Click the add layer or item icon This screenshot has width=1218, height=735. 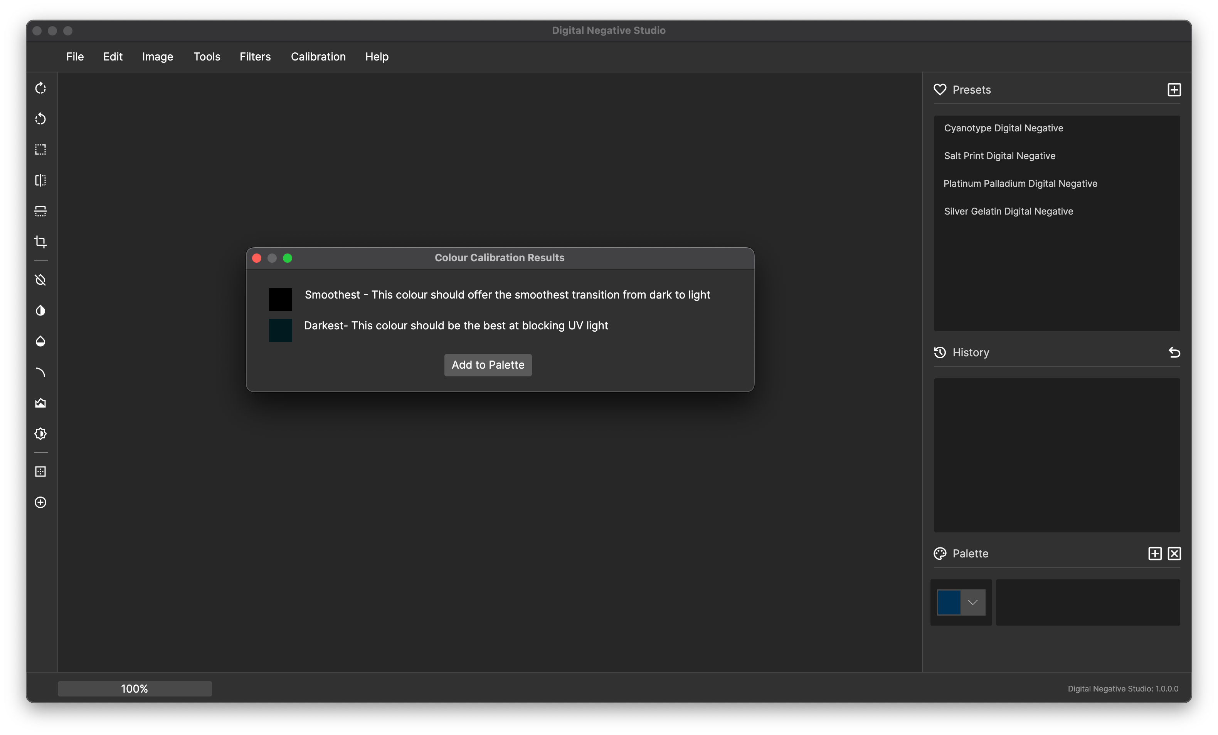tap(41, 502)
